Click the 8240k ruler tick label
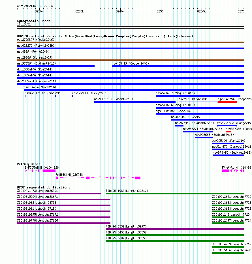 click(120, 11)
